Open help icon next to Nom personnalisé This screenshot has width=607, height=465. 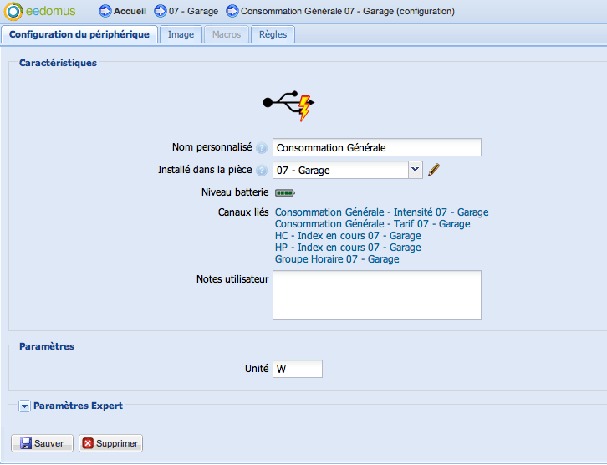point(262,148)
